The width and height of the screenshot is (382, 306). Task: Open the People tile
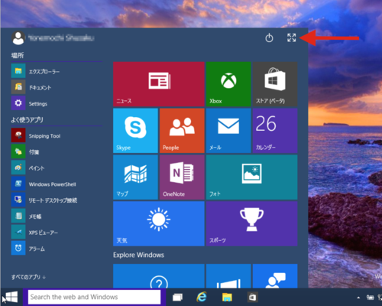coord(182,131)
